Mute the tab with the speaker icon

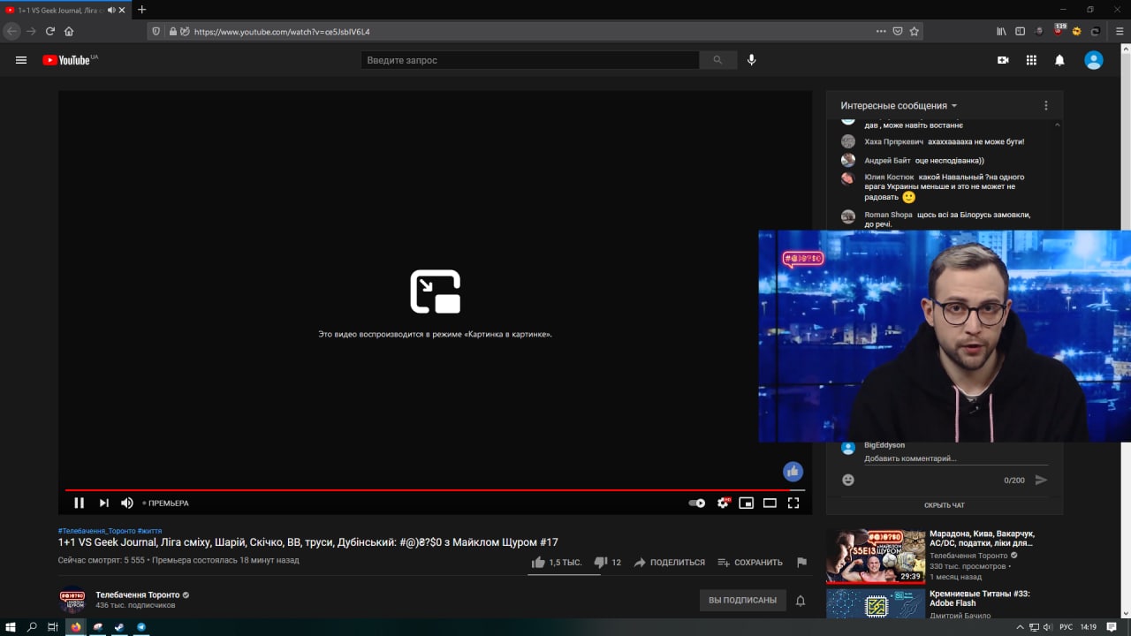point(112,10)
